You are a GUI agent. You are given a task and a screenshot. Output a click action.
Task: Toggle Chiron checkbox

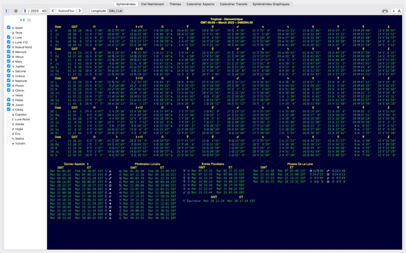(9, 90)
